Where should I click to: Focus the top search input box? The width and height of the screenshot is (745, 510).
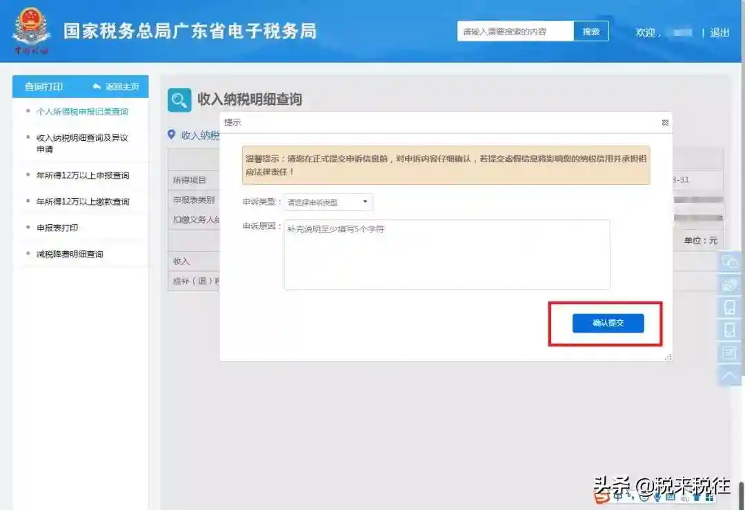point(515,32)
